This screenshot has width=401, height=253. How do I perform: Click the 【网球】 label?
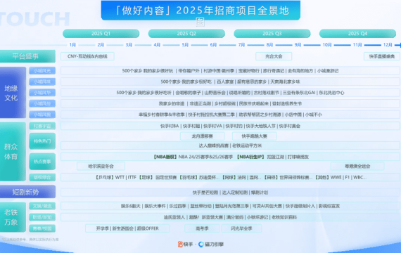229,177
